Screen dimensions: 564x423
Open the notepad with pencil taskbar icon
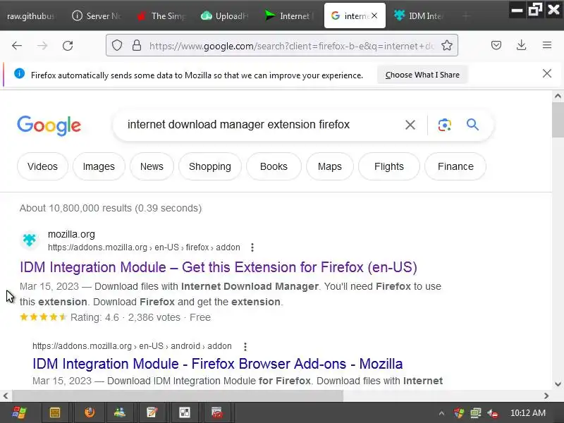point(152,412)
